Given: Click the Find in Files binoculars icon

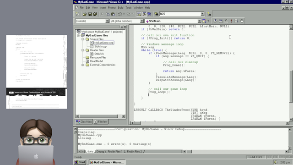Looking at the screenshot, I should (x=156, y=14).
